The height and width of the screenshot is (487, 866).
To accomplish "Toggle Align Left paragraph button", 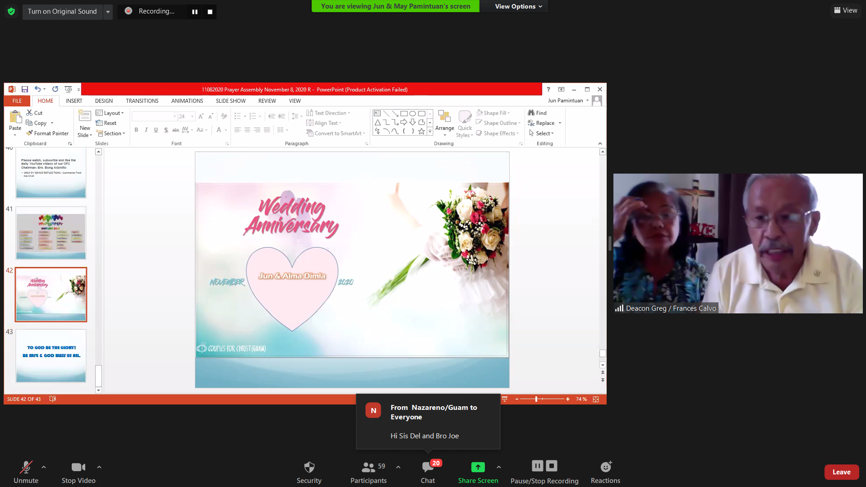I will tap(237, 130).
